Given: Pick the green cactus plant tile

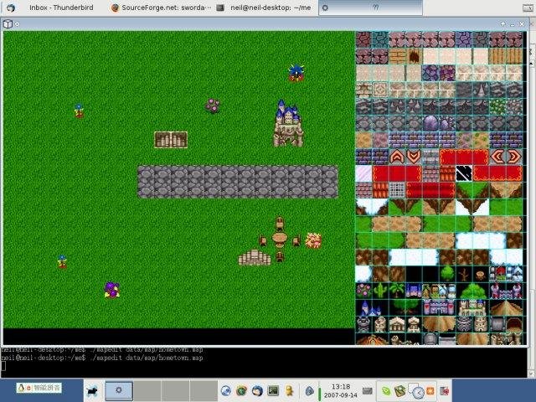Looking at the screenshot, I should [x=380, y=291].
